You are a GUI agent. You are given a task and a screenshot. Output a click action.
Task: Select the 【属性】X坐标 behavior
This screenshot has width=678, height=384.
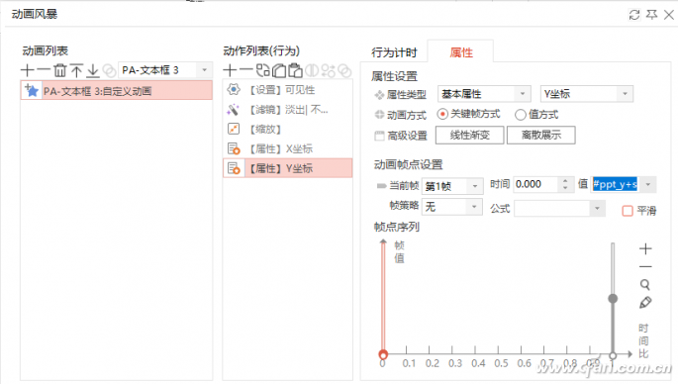pyautogui.click(x=288, y=148)
